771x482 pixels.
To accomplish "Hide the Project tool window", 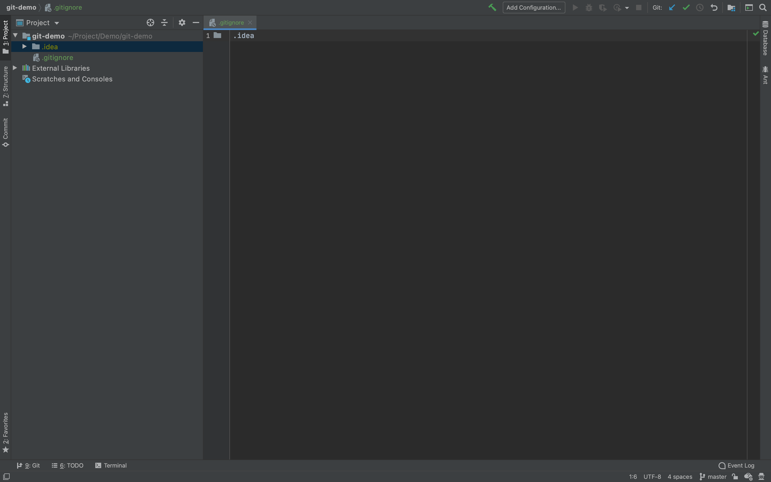I will coord(196,23).
